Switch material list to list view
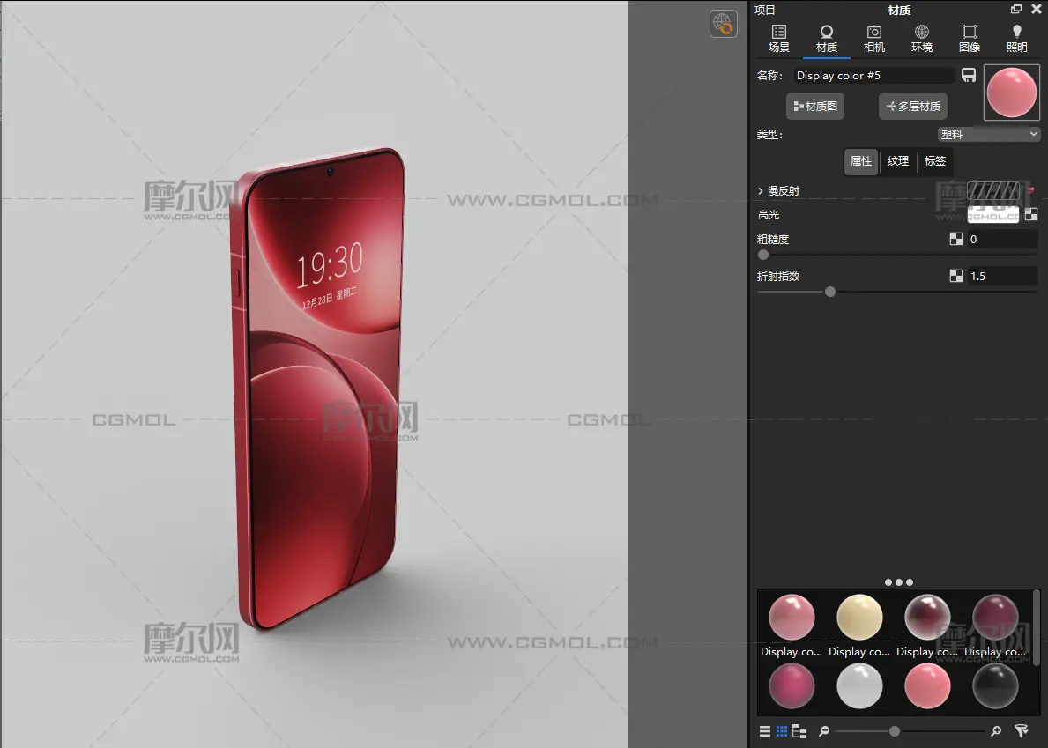The height and width of the screenshot is (748, 1048). click(765, 731)
